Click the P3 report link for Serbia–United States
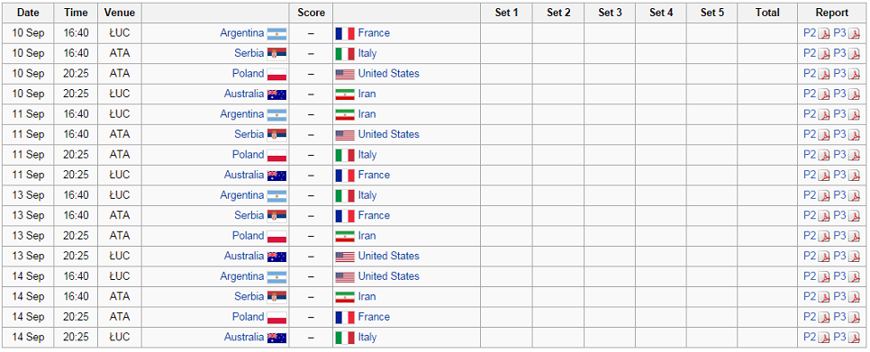 pos(839,134)
